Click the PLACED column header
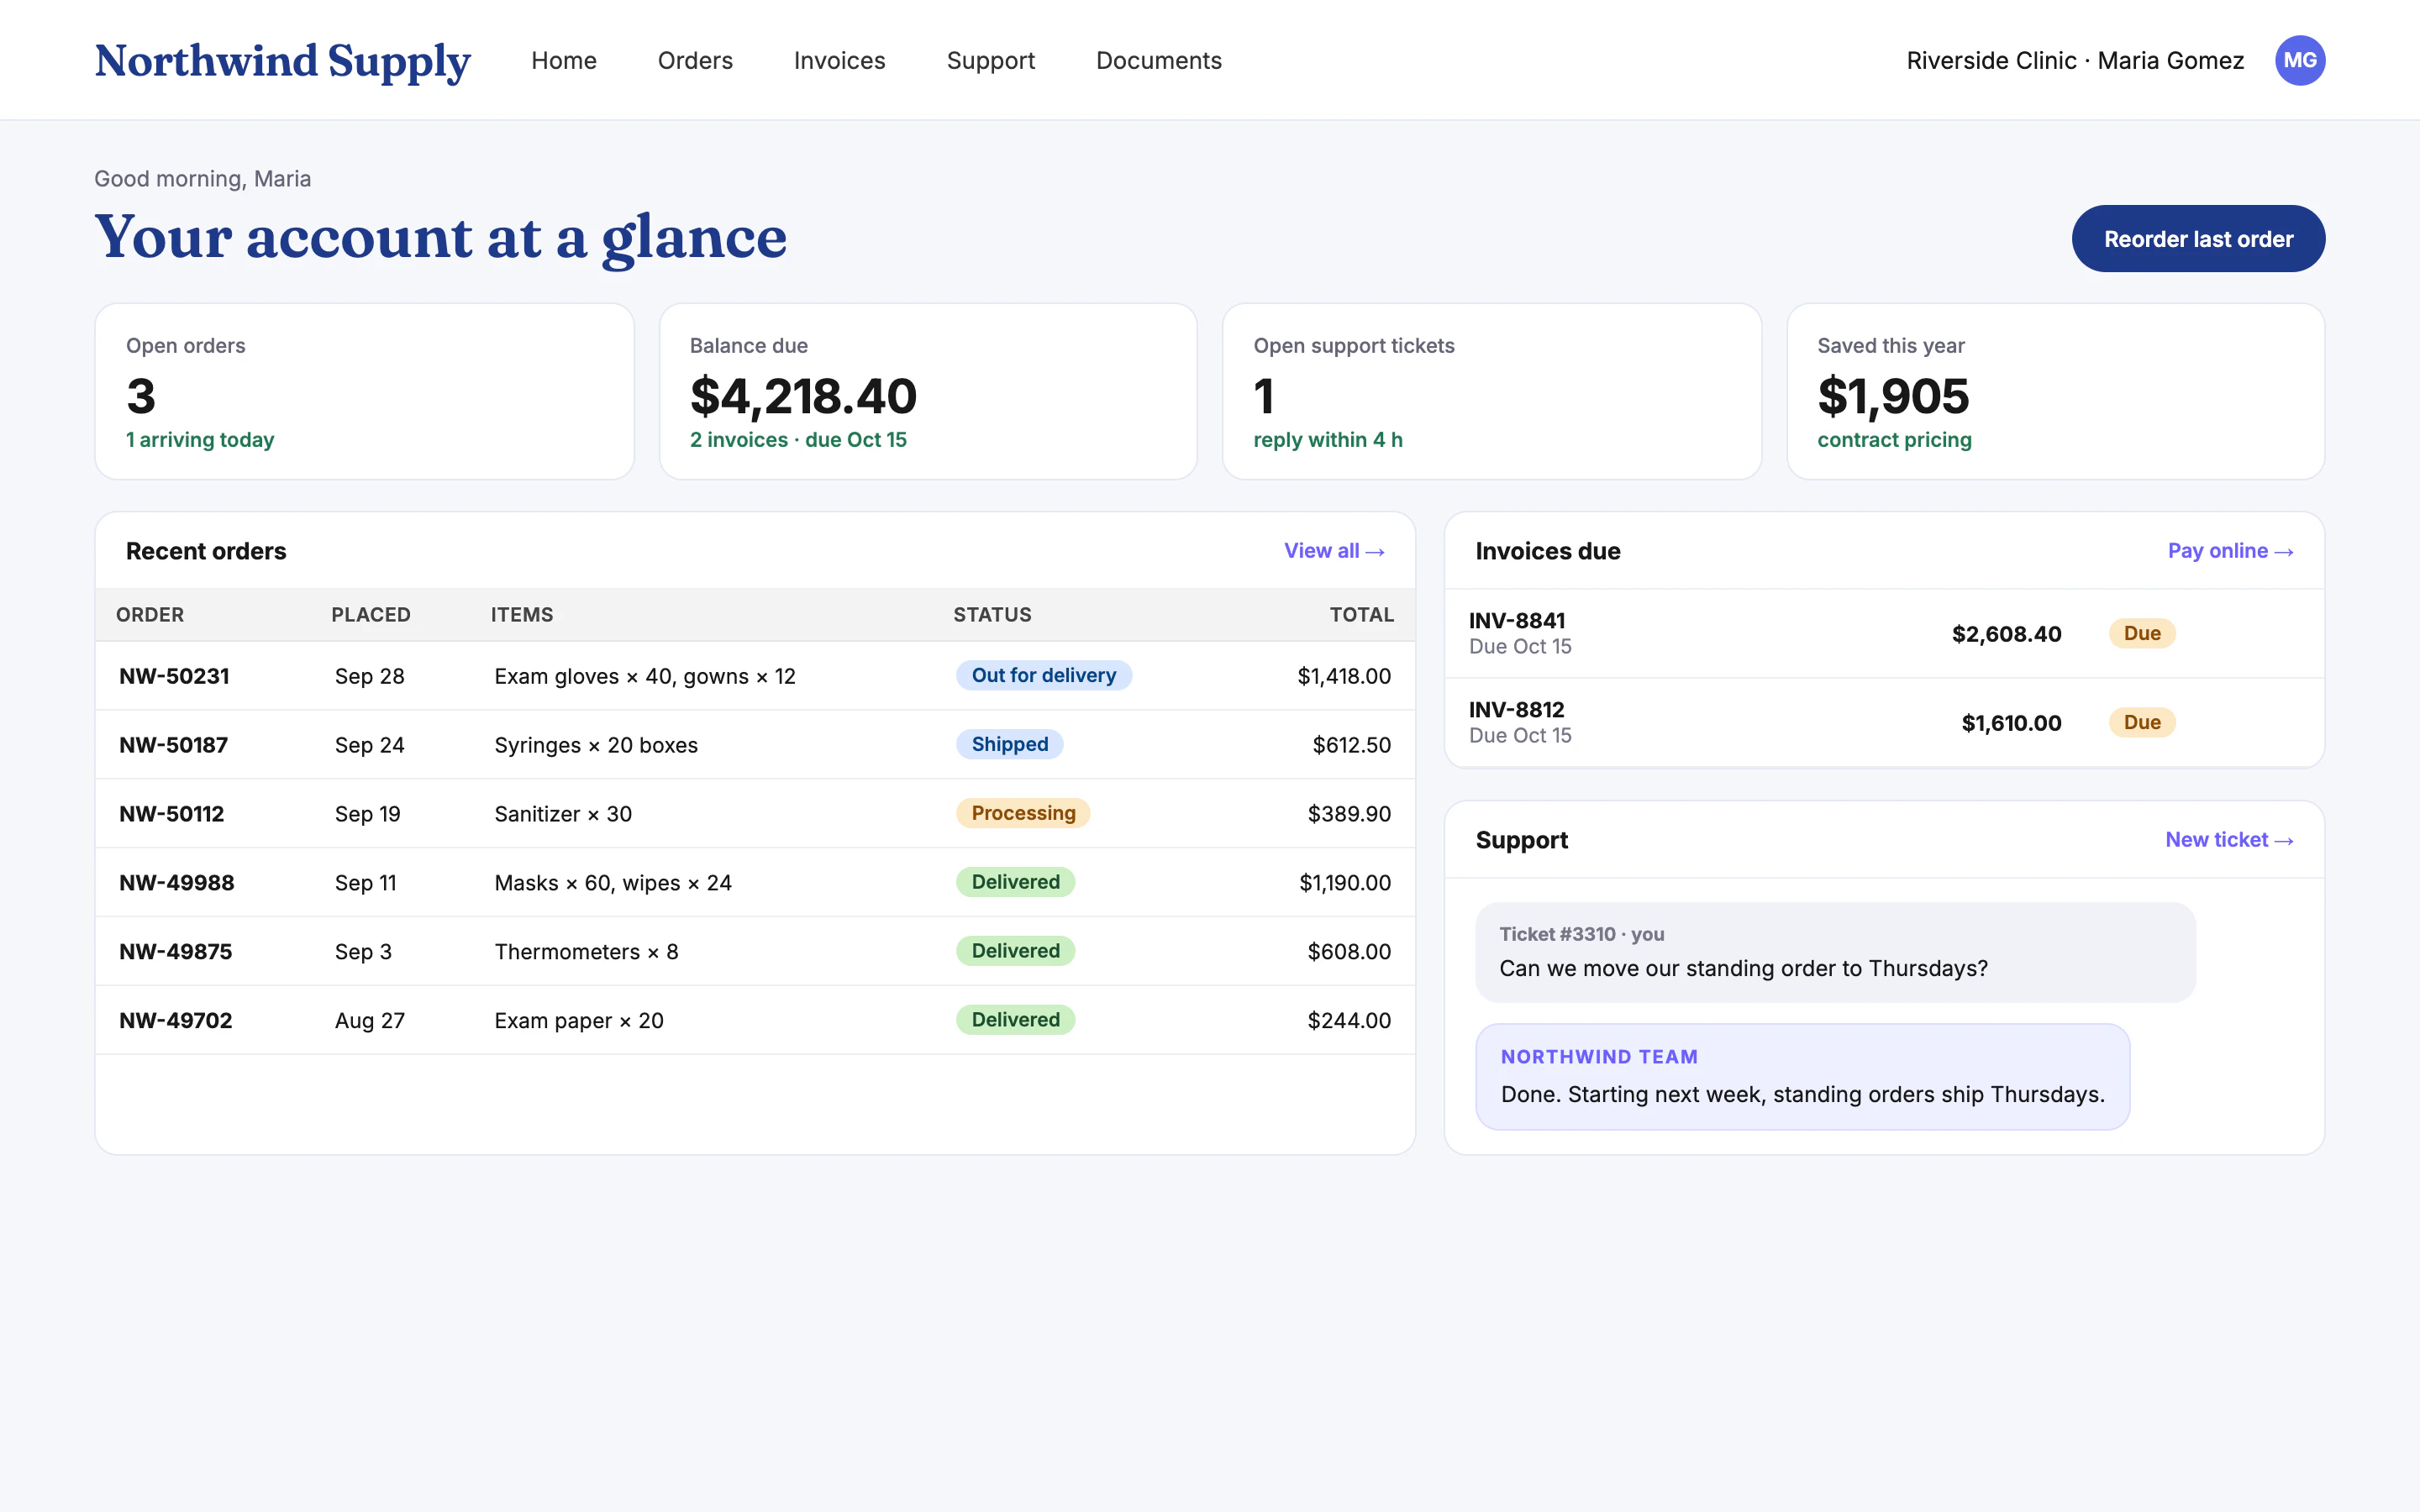Screen dimensions: 2420x1512 pos(371,615)
